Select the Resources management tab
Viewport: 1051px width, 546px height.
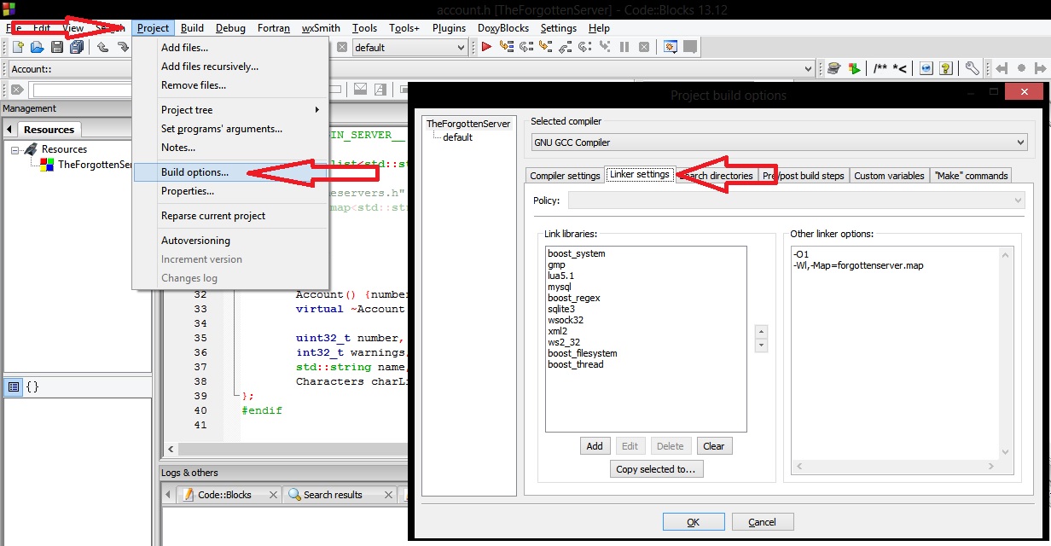49,130
